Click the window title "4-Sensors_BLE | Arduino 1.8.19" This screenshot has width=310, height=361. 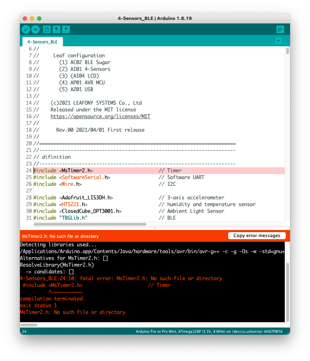[x=155, y=19]
